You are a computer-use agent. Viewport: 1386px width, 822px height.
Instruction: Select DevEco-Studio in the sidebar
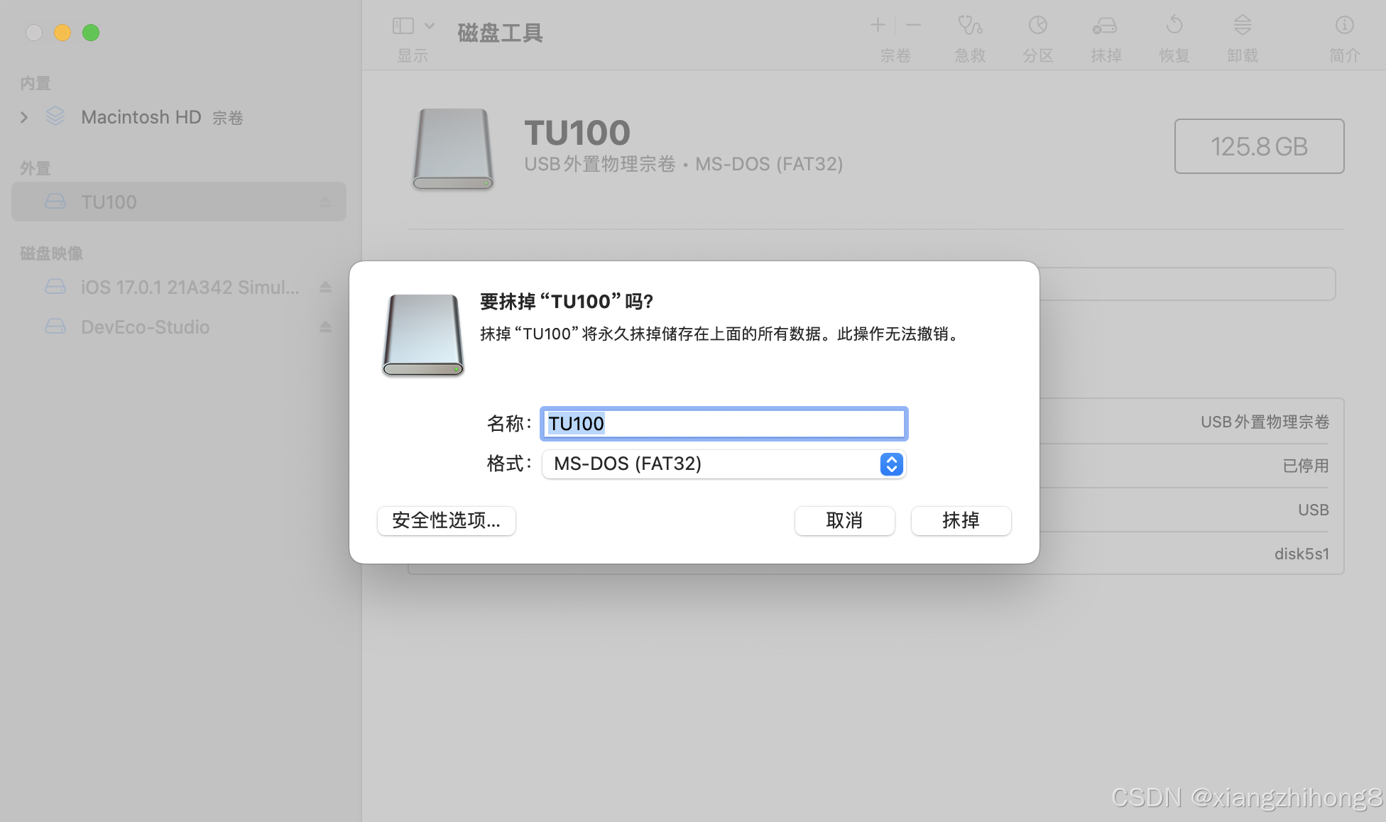[x=145, y=327]
